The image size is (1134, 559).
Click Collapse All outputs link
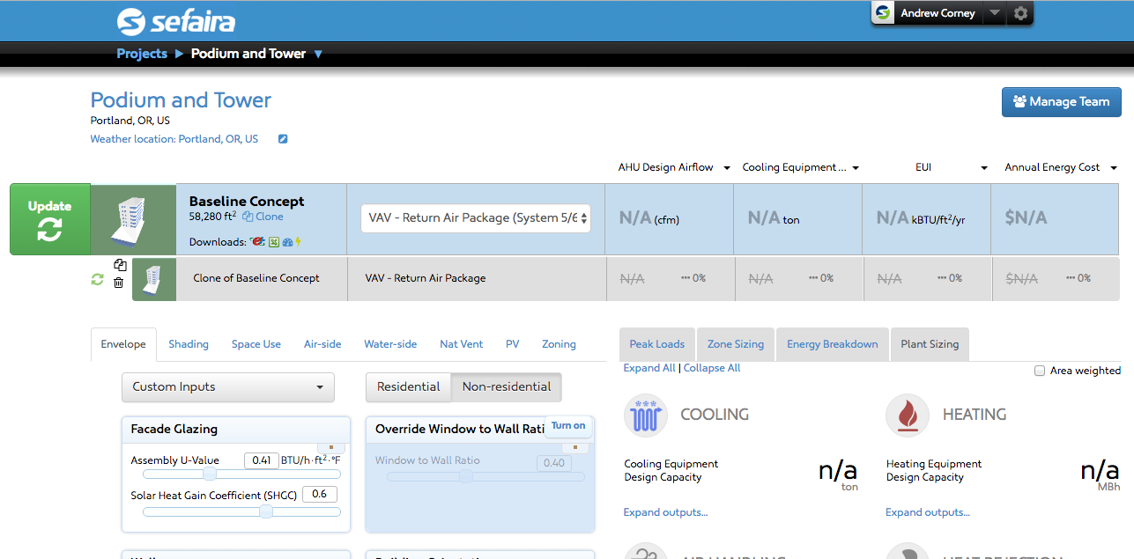pos(712,368)
